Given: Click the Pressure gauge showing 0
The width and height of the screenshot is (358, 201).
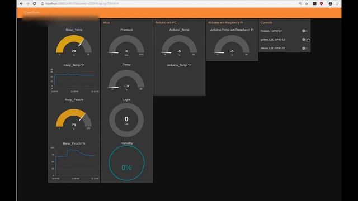Looking at the screenshot, I should (126, 45).
